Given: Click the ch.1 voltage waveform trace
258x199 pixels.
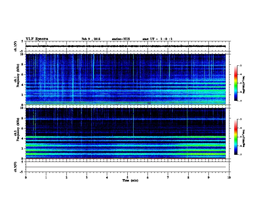Looking at the screenshot, I should pos(126,46).
